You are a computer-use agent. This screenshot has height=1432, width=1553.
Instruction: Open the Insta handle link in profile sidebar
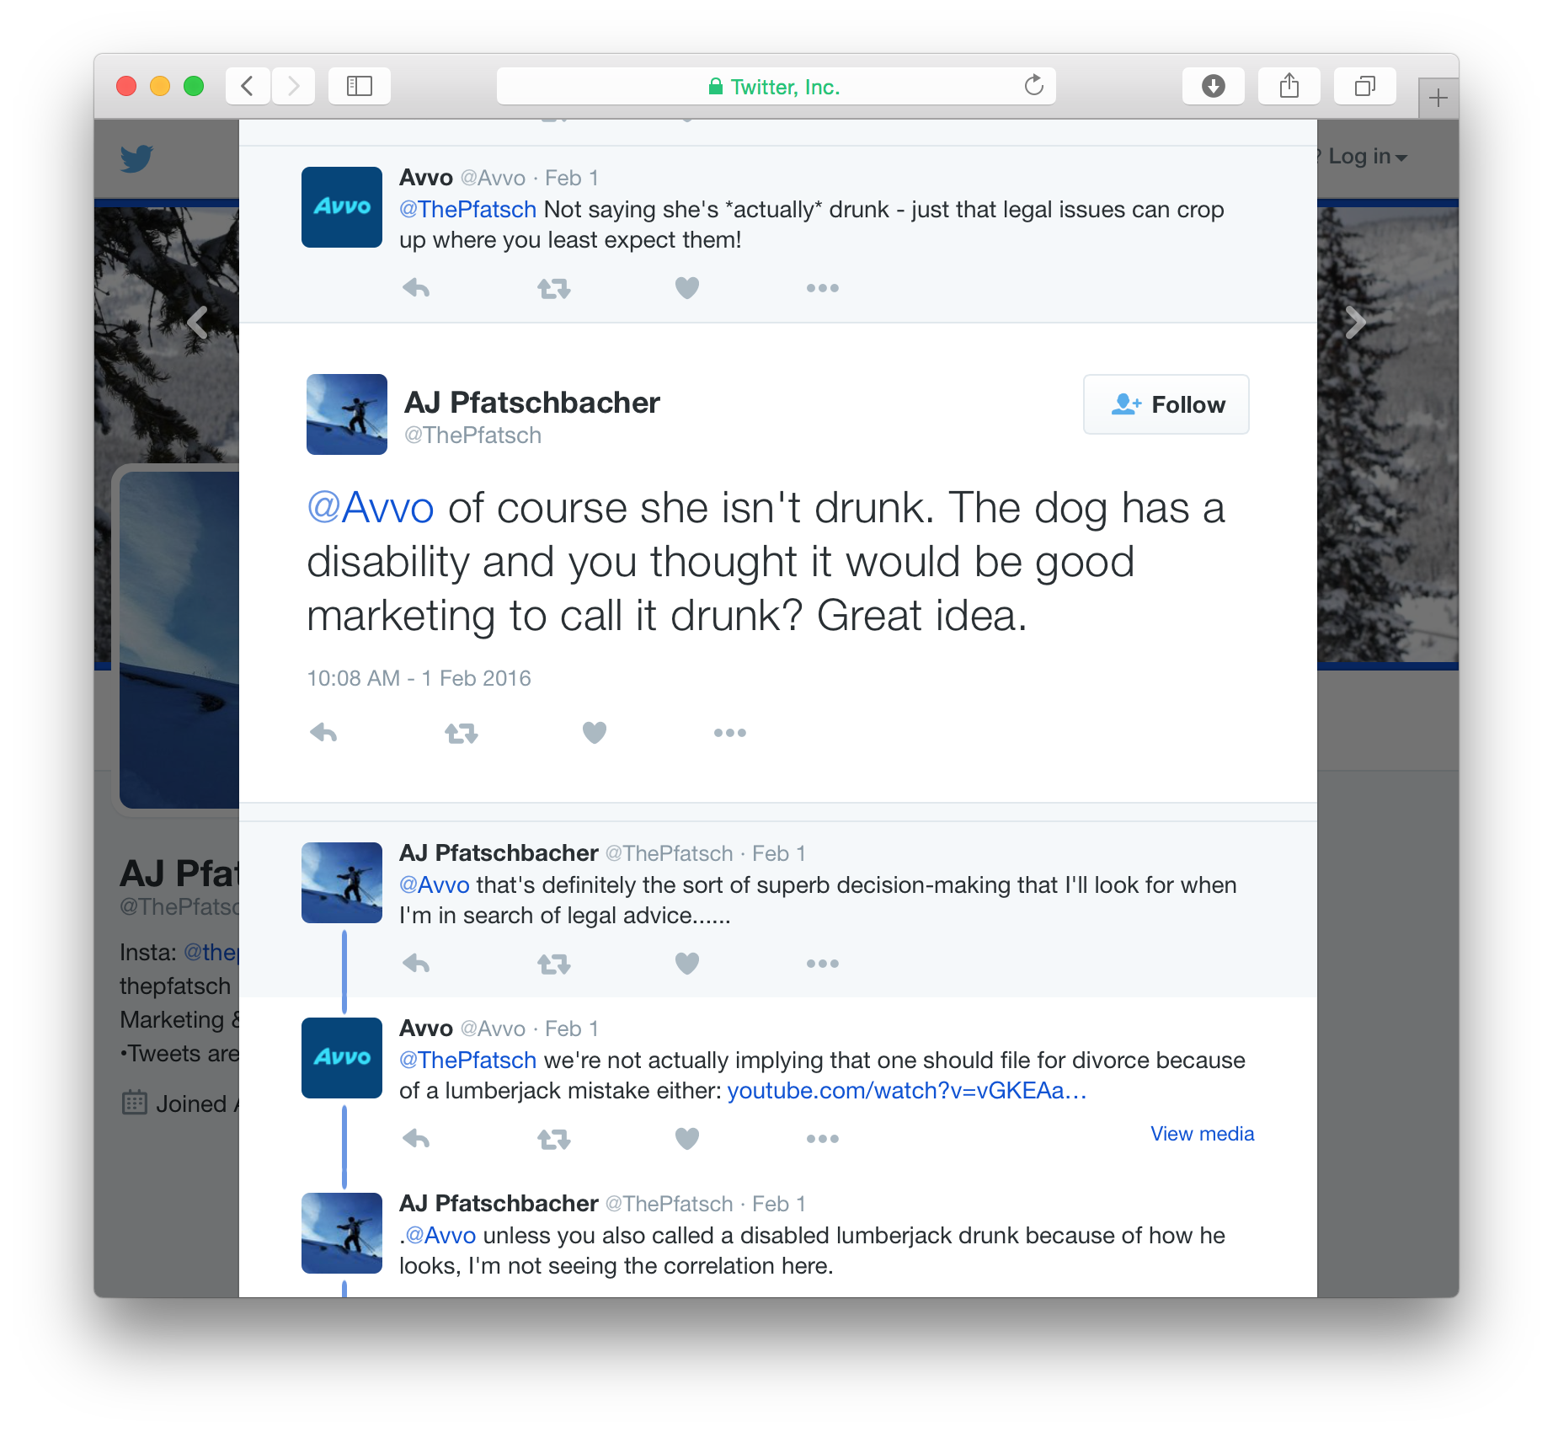[x=211, y=952]
